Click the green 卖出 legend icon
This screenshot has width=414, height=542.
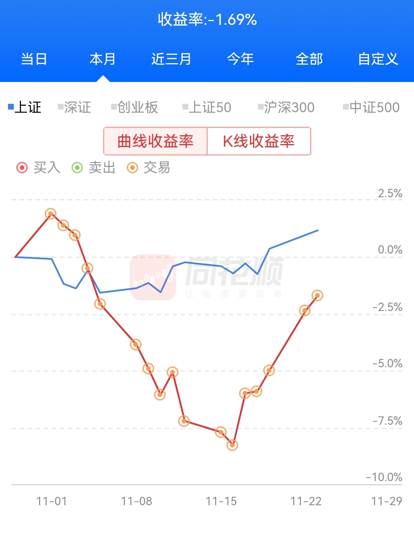[77, 168]
